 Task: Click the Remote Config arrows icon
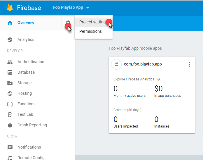click(x=10, y=158)
